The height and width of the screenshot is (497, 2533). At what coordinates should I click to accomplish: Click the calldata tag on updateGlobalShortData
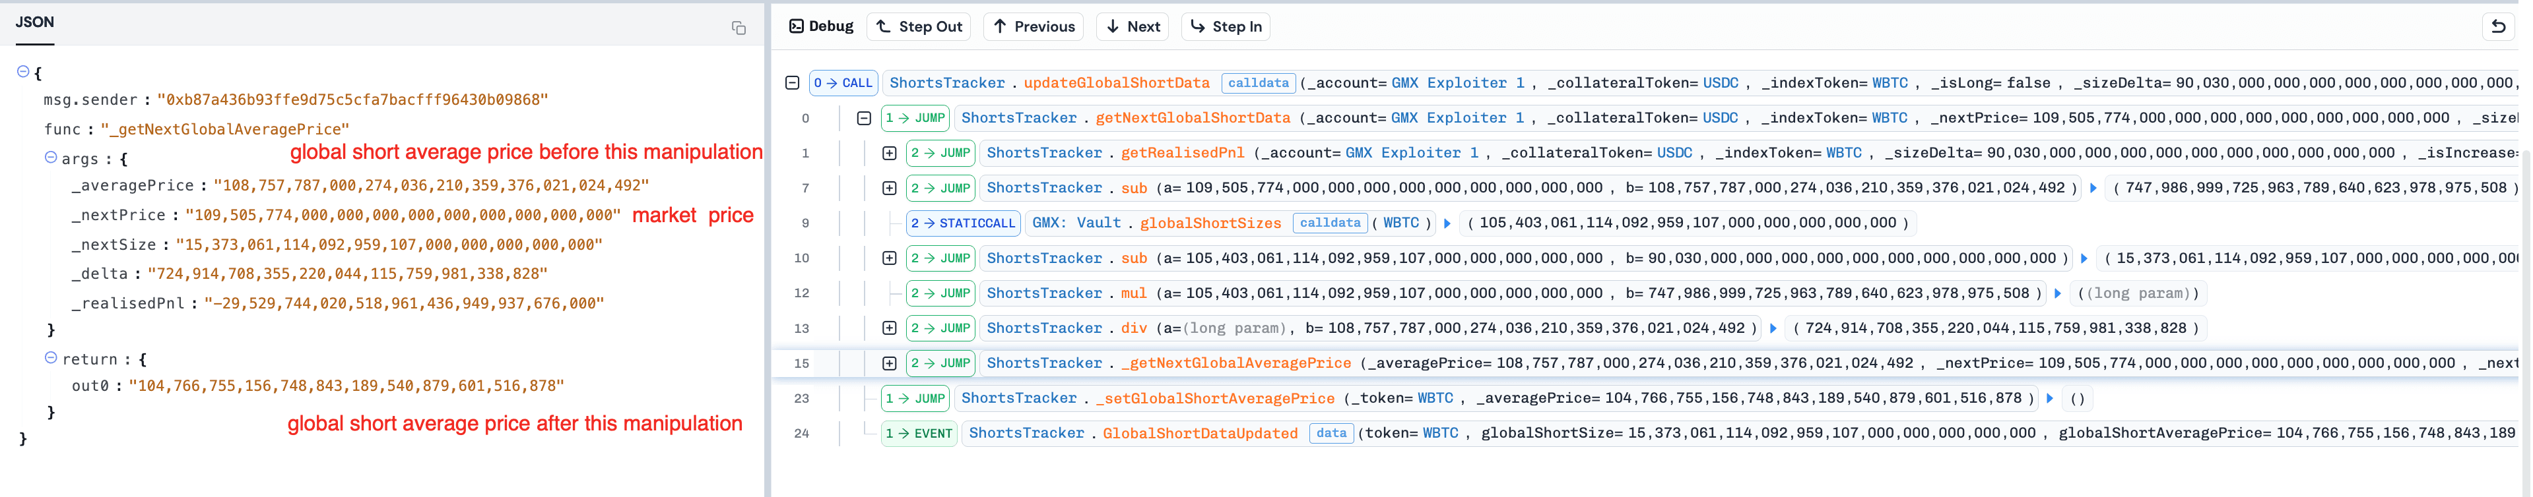coord(1258,84)
